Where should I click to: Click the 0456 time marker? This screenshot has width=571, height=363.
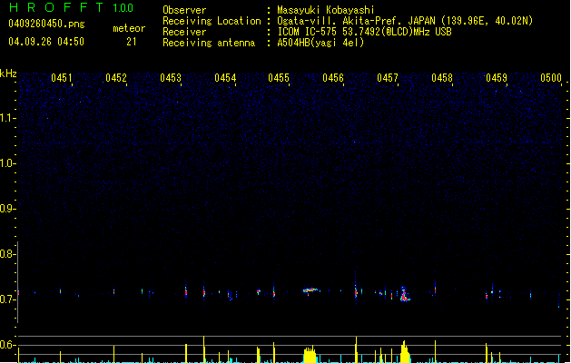pyautogui.click(x=333, y=78)
